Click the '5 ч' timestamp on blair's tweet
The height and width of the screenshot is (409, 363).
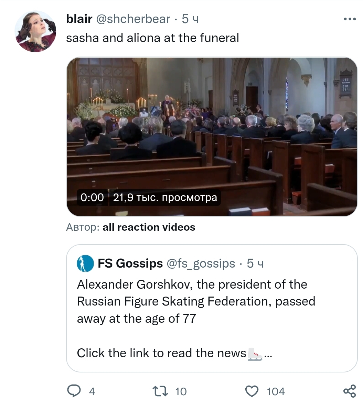(190, 19)
